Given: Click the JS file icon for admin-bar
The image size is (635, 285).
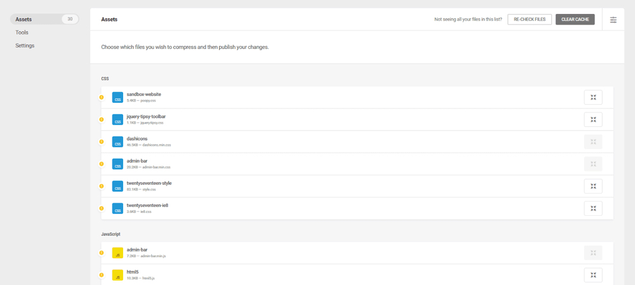Looking at the screenshot, I should pos(117,253).
